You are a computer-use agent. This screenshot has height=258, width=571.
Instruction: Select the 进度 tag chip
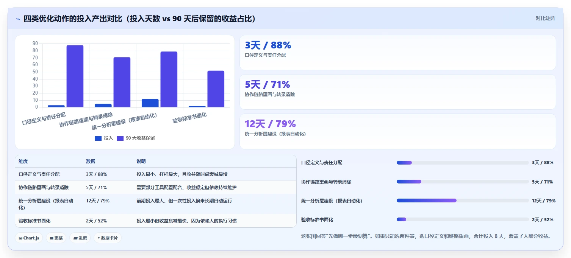pos(80,238)
